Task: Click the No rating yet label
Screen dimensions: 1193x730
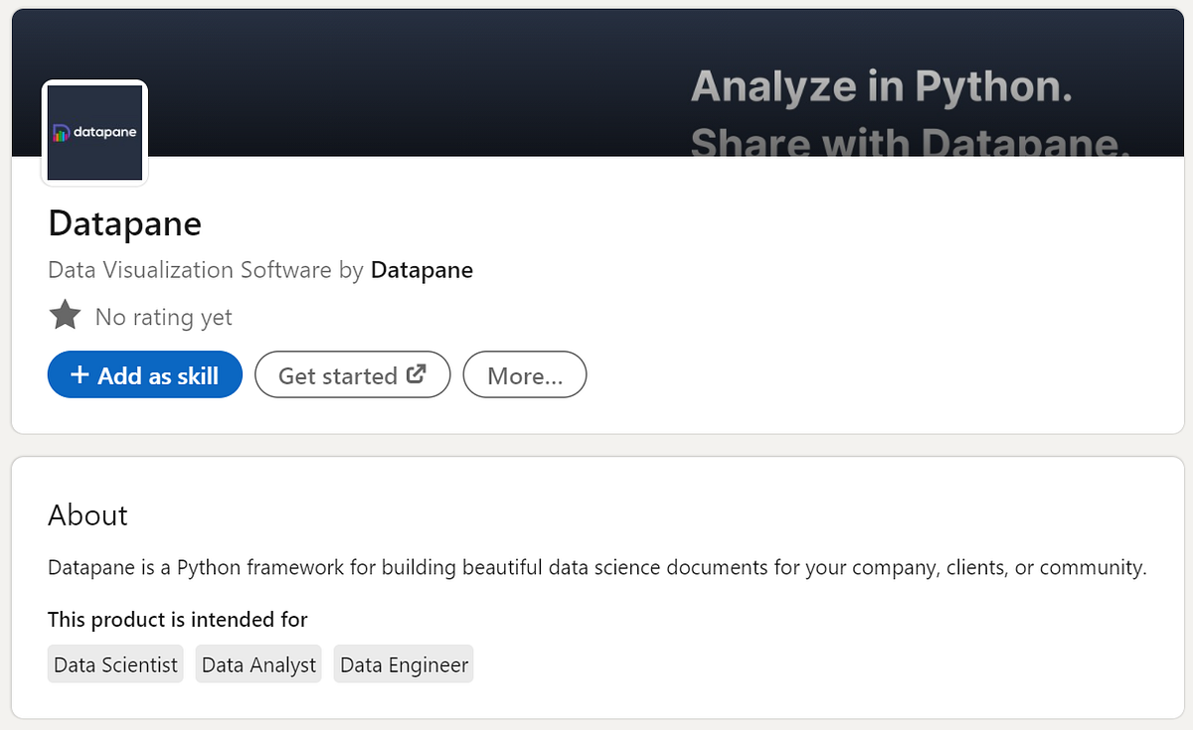Action: [162, 317]
